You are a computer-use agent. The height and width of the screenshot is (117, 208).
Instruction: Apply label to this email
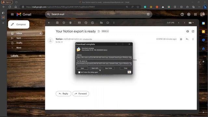coord(108,23)
